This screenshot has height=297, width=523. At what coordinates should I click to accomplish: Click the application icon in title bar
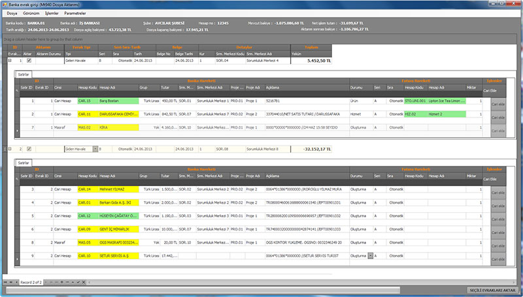click(5, 5)
